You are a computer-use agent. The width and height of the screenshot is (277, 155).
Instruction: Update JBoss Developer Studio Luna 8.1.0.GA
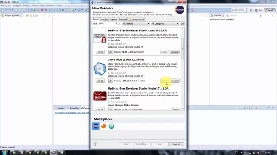click(164, 52)
